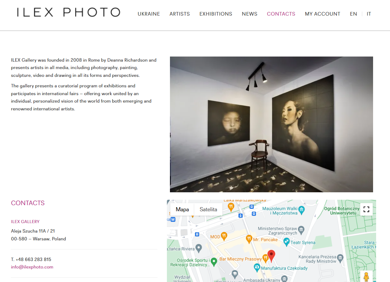Click the Teatr Syrena map marker
Image resolution: width=390 pixels, height=282 pixels.
286,242
